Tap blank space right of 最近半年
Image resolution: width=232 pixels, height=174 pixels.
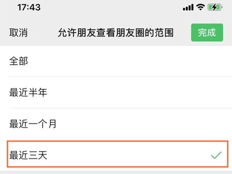[147, 92]
